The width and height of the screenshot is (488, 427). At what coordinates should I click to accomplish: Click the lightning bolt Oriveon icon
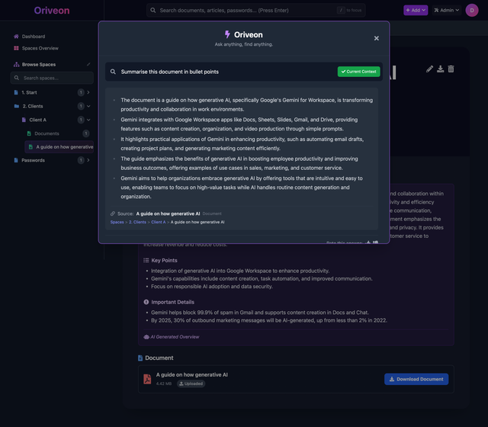point(227,34)
